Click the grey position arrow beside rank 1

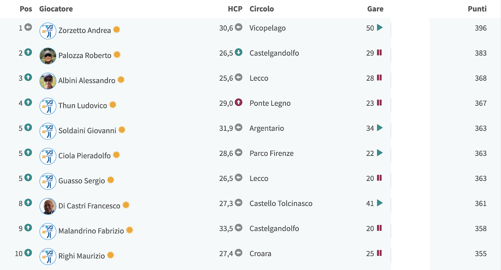coord(28,27)
